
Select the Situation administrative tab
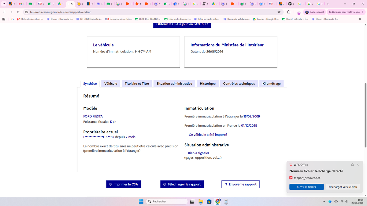(x=174, y=83)
